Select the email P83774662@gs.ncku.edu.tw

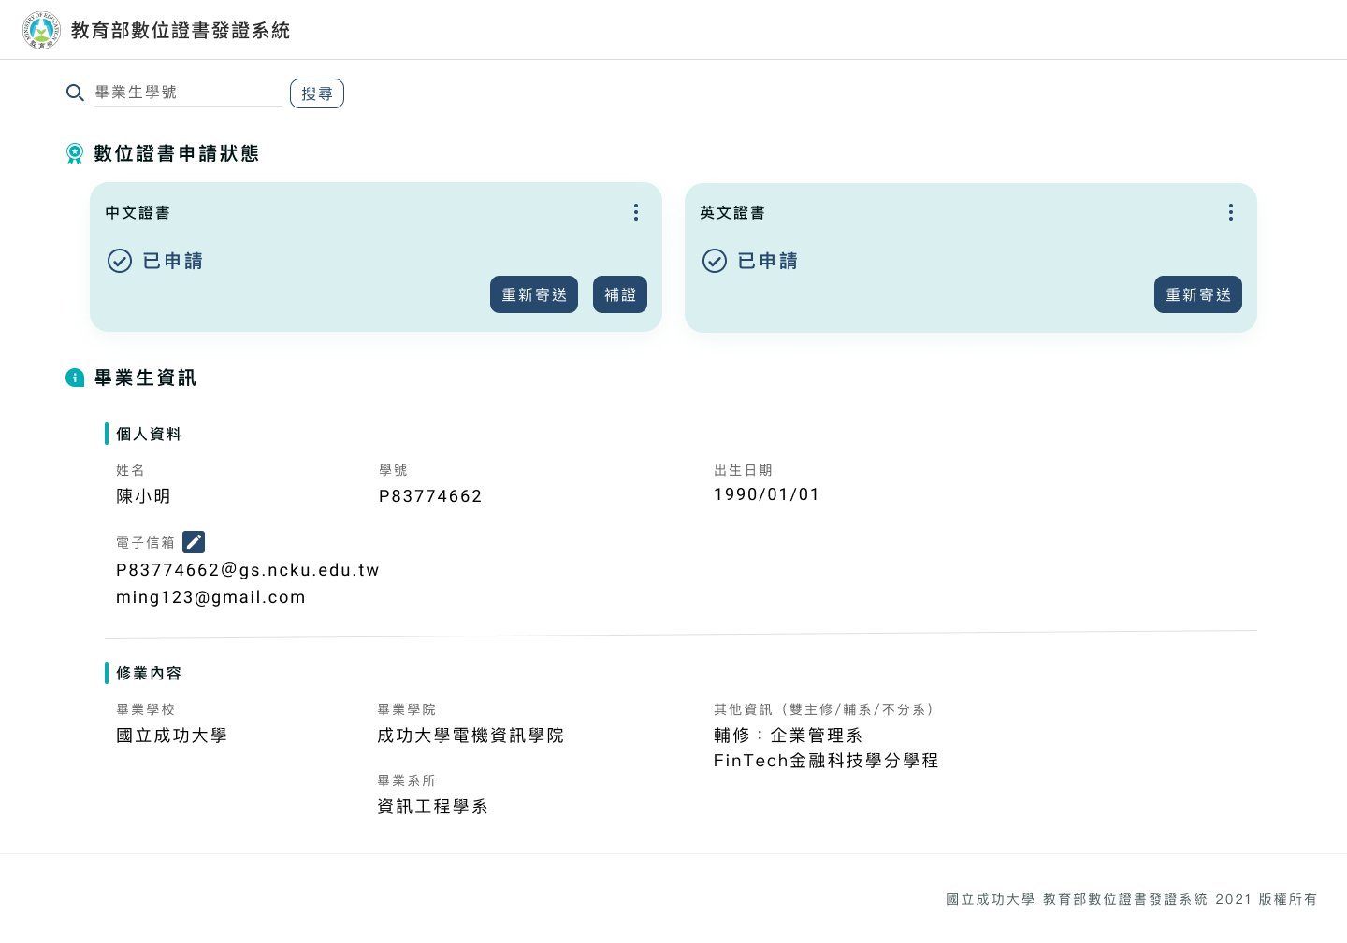(x=247, y=570)
